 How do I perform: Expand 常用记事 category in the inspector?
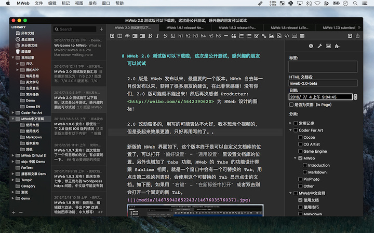click(x=290, y=123)
